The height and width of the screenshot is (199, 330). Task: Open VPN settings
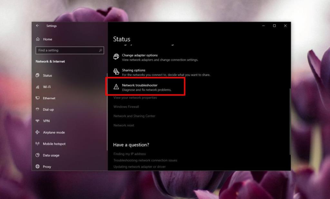coord(46,121)
